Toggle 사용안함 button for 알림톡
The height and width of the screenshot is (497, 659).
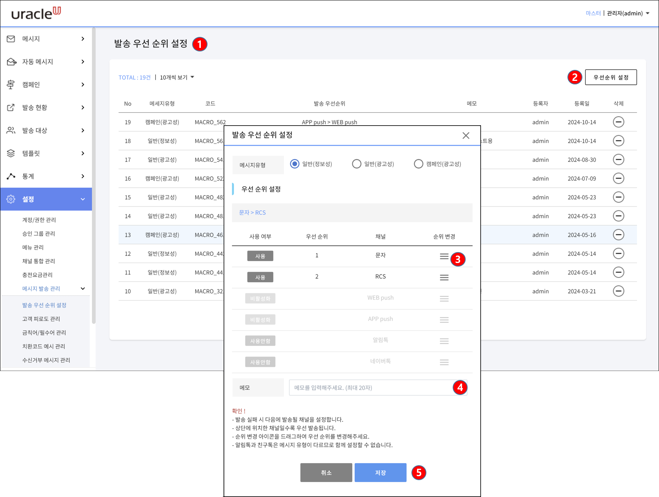260,341
